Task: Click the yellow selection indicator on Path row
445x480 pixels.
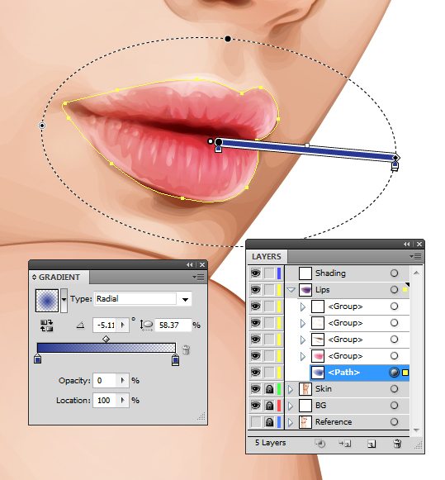Action: (x=405, y=373)
